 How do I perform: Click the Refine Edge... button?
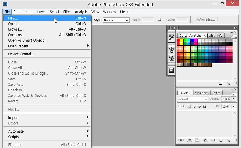pos(206,20)
